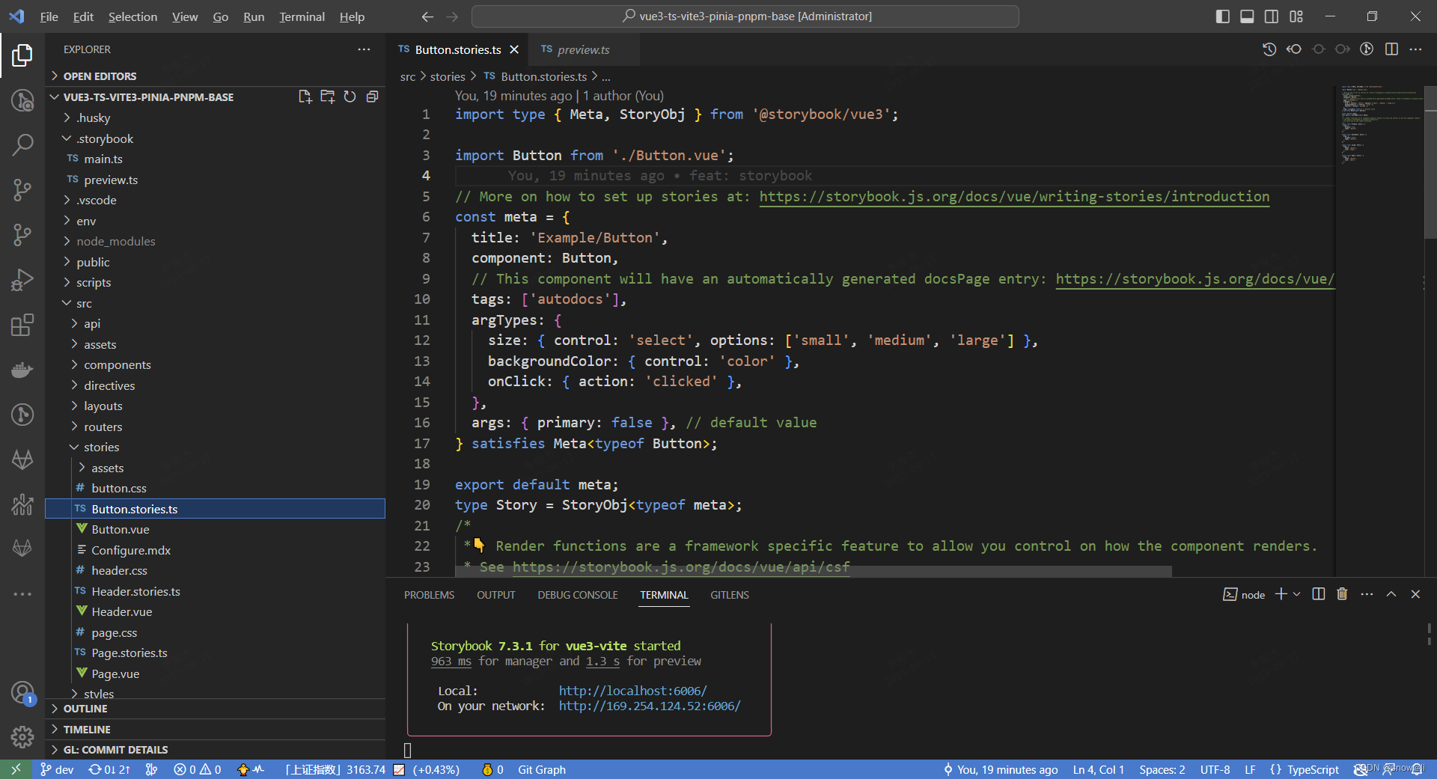Open the Explorer view in activity bar
This screenshot has width=1437, height=779.
coord(22,55)
